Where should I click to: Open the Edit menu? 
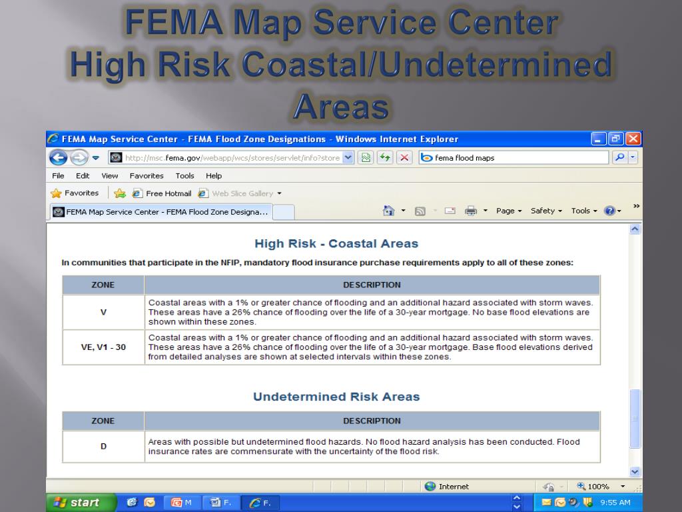[x=83, y=176]
